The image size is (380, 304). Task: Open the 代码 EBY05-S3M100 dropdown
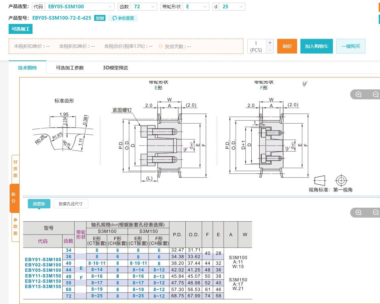(x=80, y=7)
